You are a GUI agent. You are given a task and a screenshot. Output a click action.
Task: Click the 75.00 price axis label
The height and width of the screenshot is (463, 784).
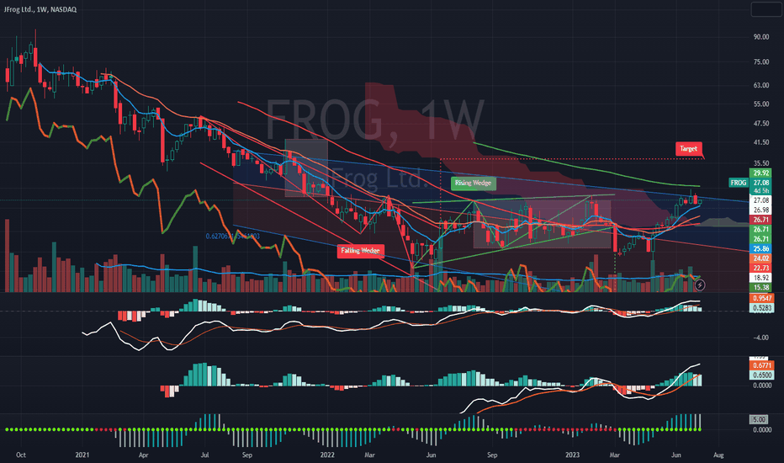[761, 62]
